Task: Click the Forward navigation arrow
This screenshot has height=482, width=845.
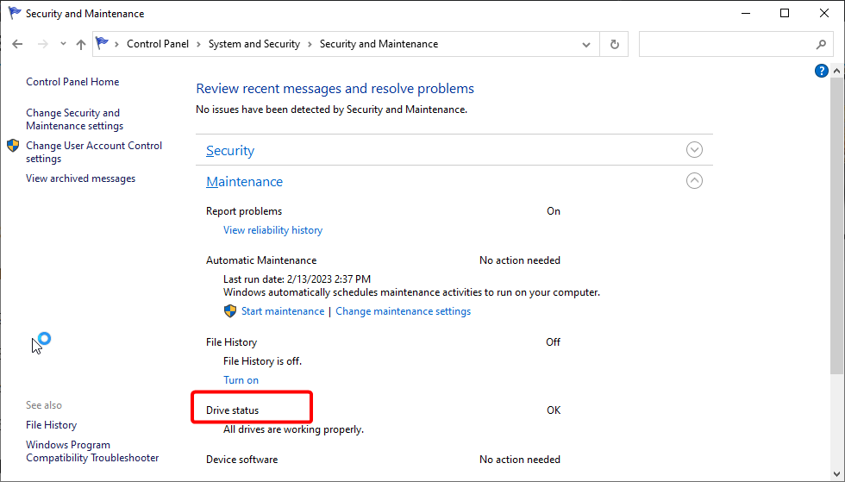Action: coord(42,44)
